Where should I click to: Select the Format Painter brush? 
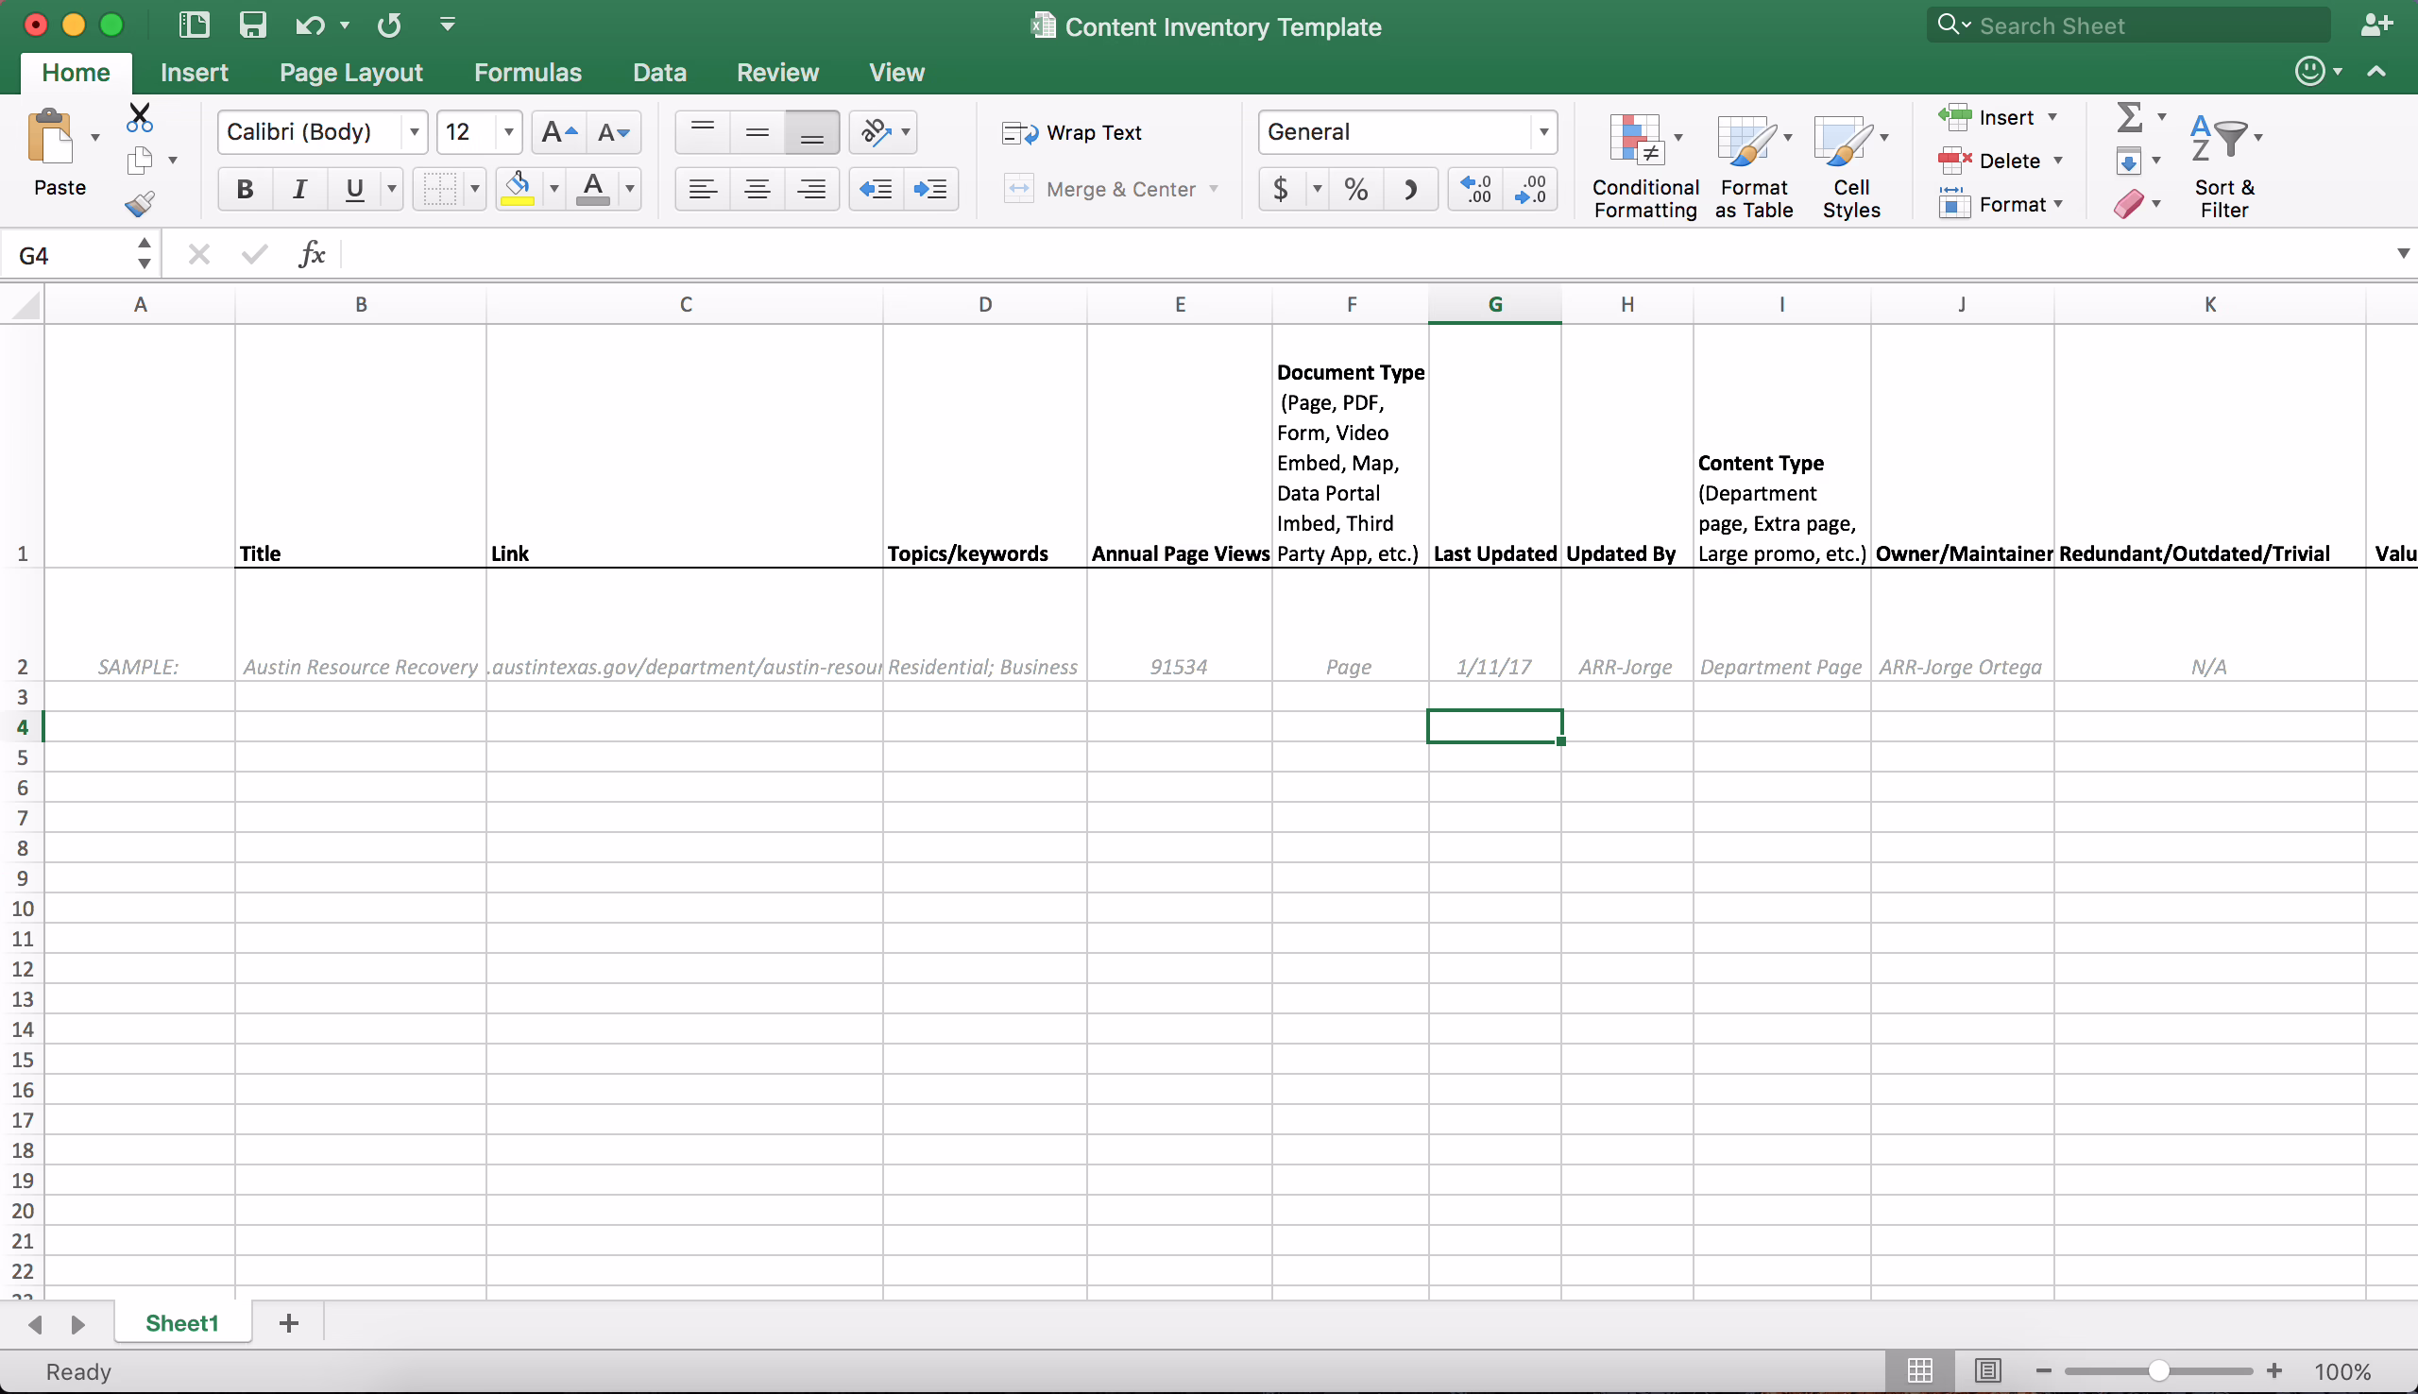coord(140,203)
